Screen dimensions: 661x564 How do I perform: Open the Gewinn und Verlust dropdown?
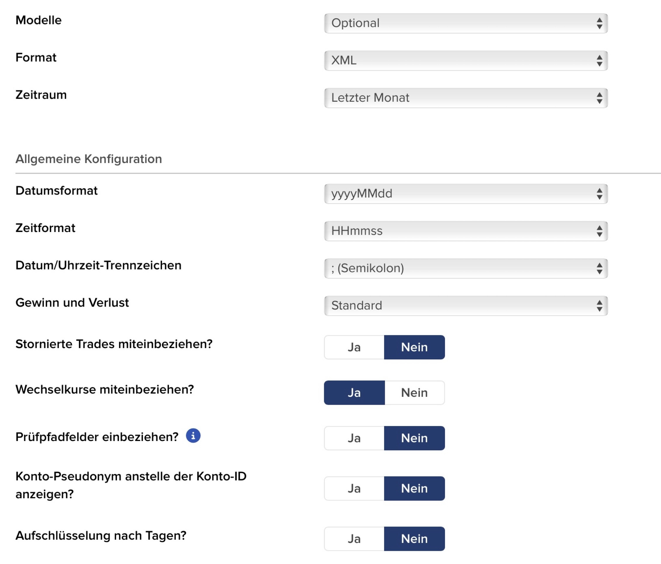tap(465, 305)
